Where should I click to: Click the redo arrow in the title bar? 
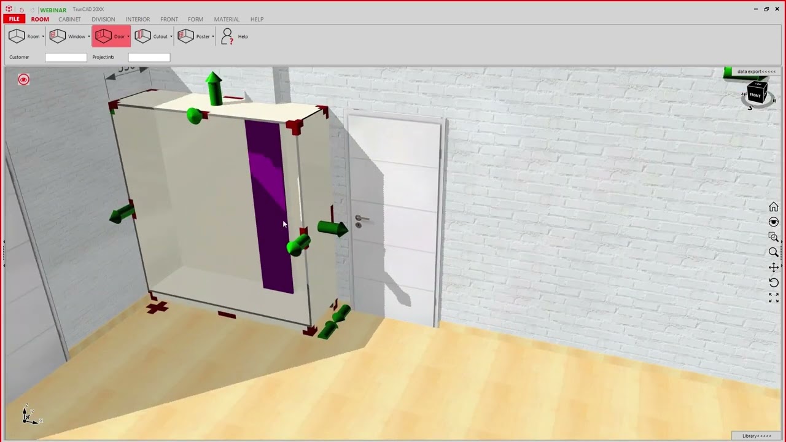pyautogui.click(x=33, y=10)
